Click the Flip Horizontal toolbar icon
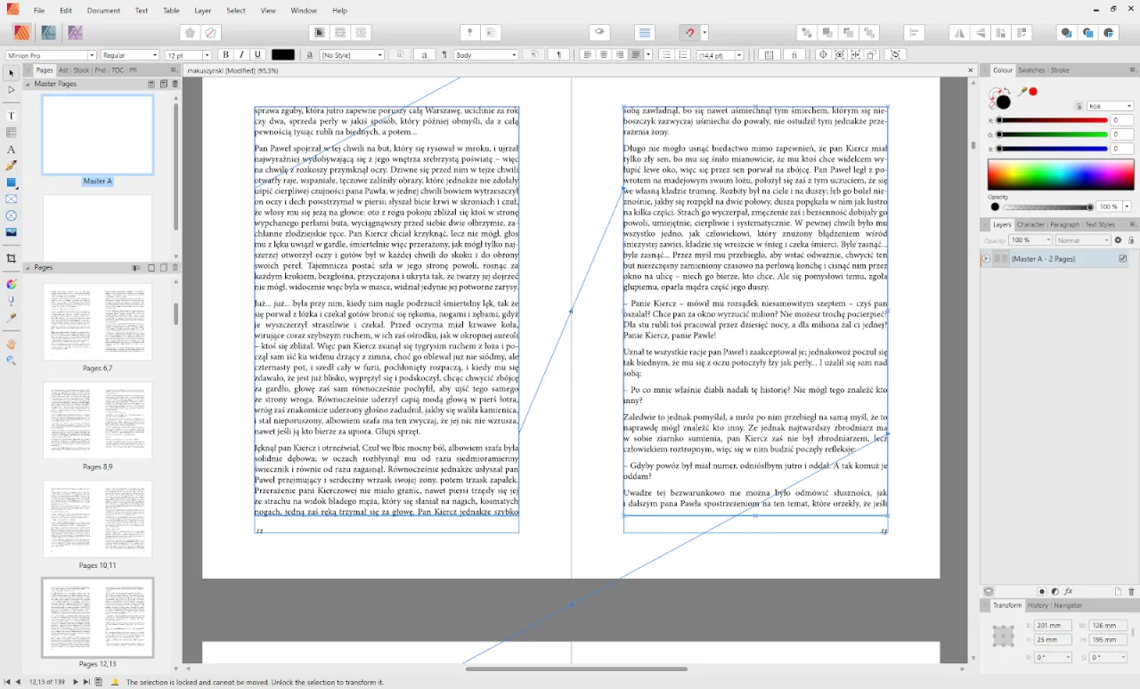Image resolution: width=1140 pixels, height=689 pixels. coord(959,33)
